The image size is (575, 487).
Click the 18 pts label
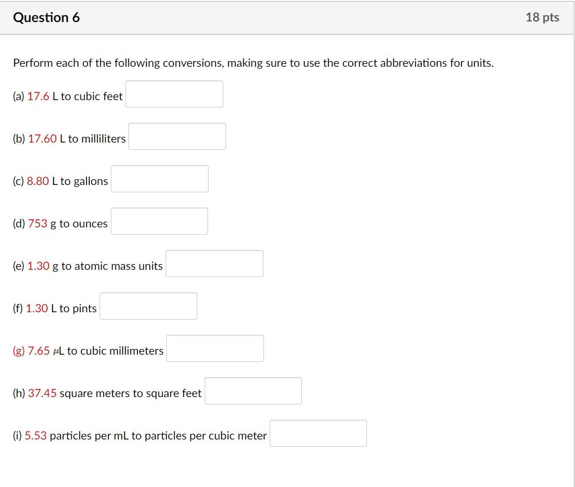[x=543, y=17]
